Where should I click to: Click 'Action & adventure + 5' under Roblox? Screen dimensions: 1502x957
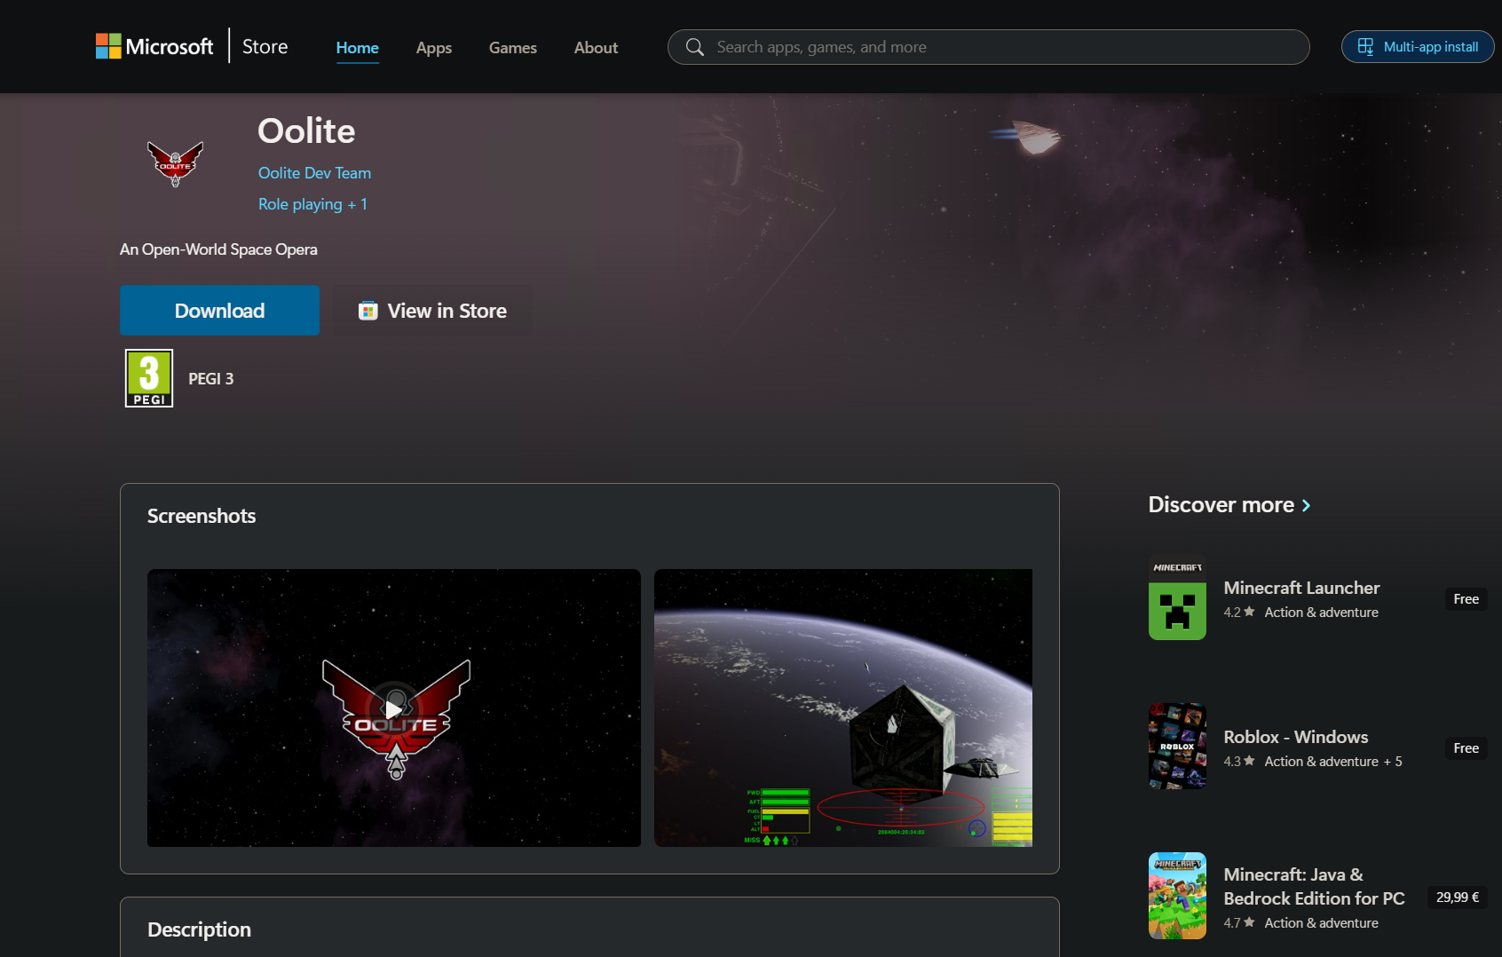pos(1333,762)
